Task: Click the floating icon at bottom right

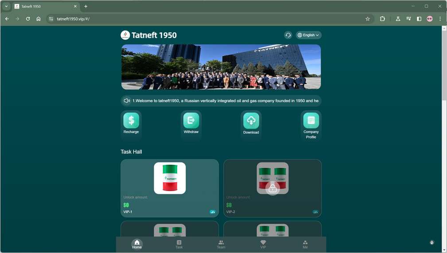Action: [432, 242]
